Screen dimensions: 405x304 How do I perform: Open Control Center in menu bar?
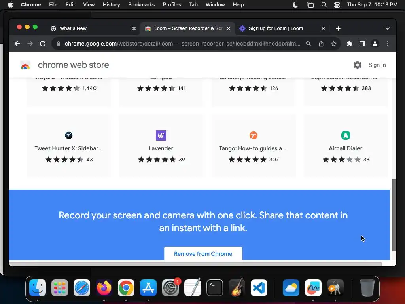[x=337, y=5]
